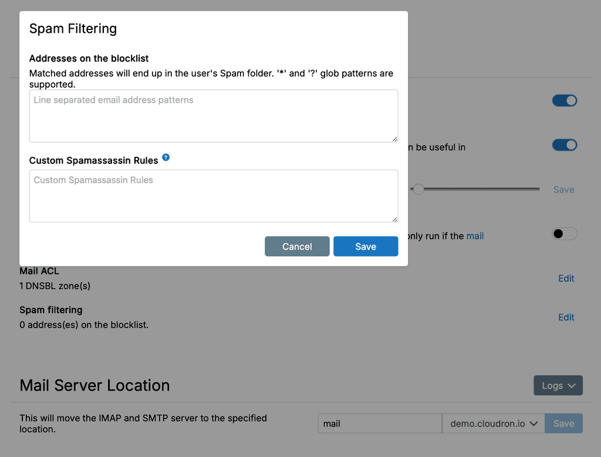Toggle the topmost enabled switch behind the dialog
This screenshot has height=457, width=601.
(x=565, y=100)
